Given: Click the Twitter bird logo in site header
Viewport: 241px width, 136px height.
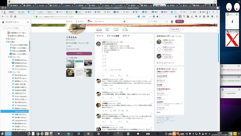Looking at the screenshot, I should pyautogui.click(x=124, y=22).
